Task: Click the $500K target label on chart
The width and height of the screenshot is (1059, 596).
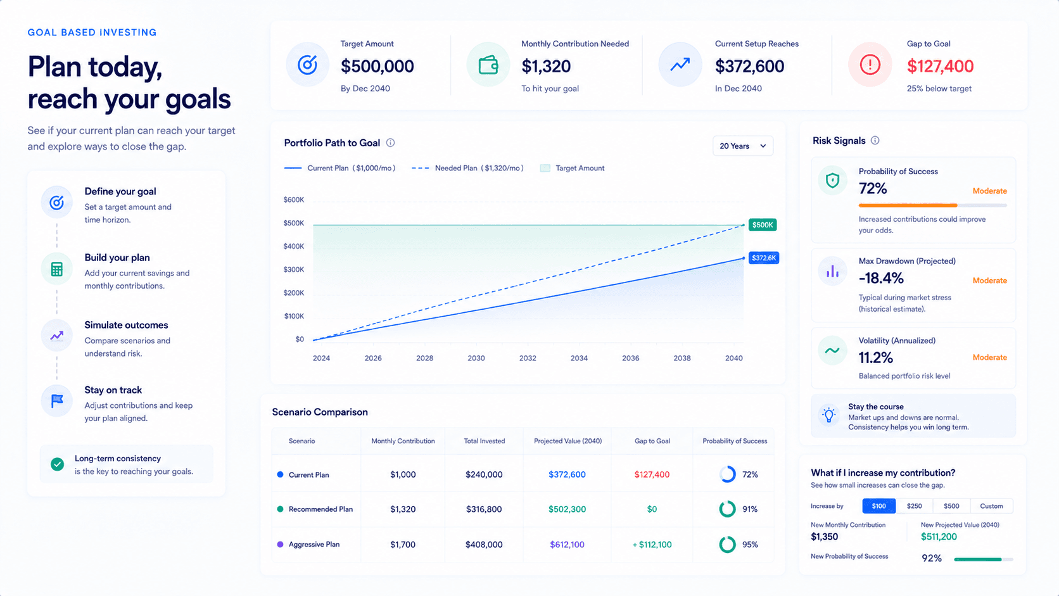Action: (x=763, y=225)
